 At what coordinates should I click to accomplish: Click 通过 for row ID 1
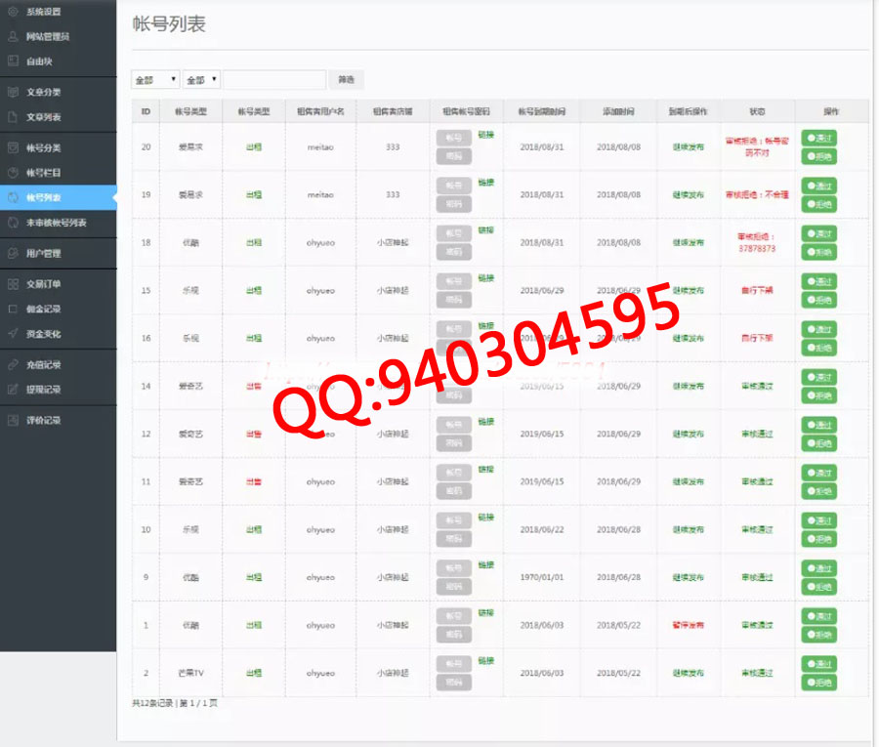point(818,616)
